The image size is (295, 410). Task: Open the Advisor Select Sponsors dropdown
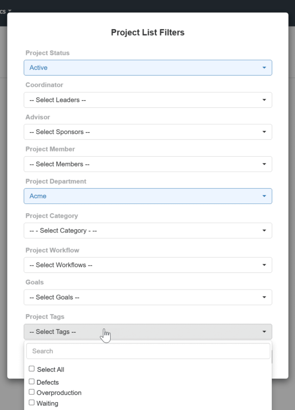click(x=147, y=132)
